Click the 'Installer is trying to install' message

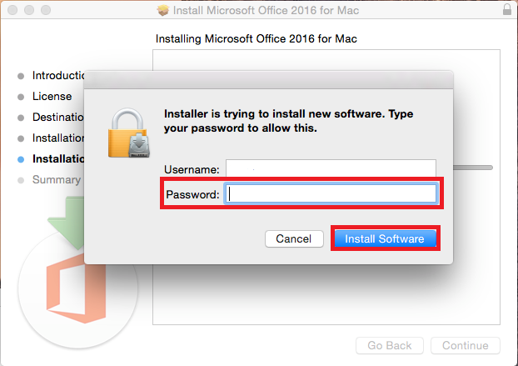pyautogui.click(x=288, y=121)
